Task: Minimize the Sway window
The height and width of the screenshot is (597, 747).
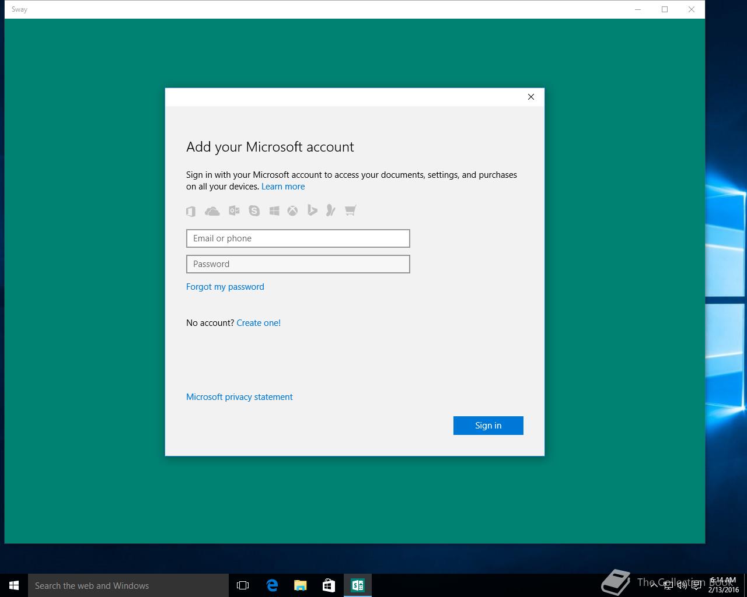Action: pyautogui.click(x=638, y=9)
